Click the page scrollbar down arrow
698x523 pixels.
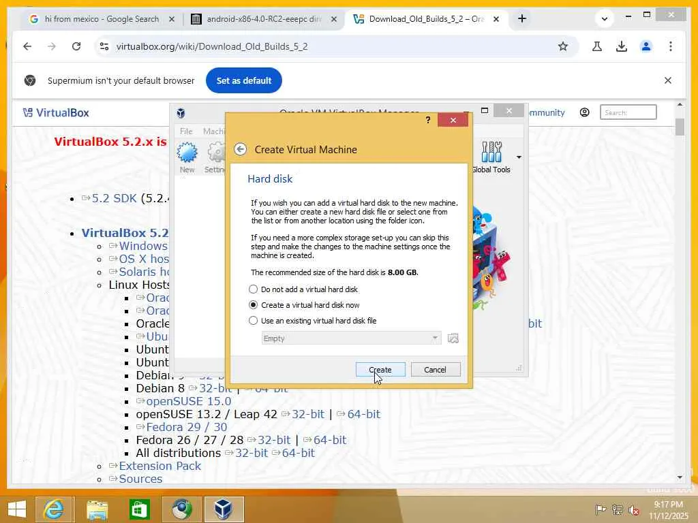[680, 477]
